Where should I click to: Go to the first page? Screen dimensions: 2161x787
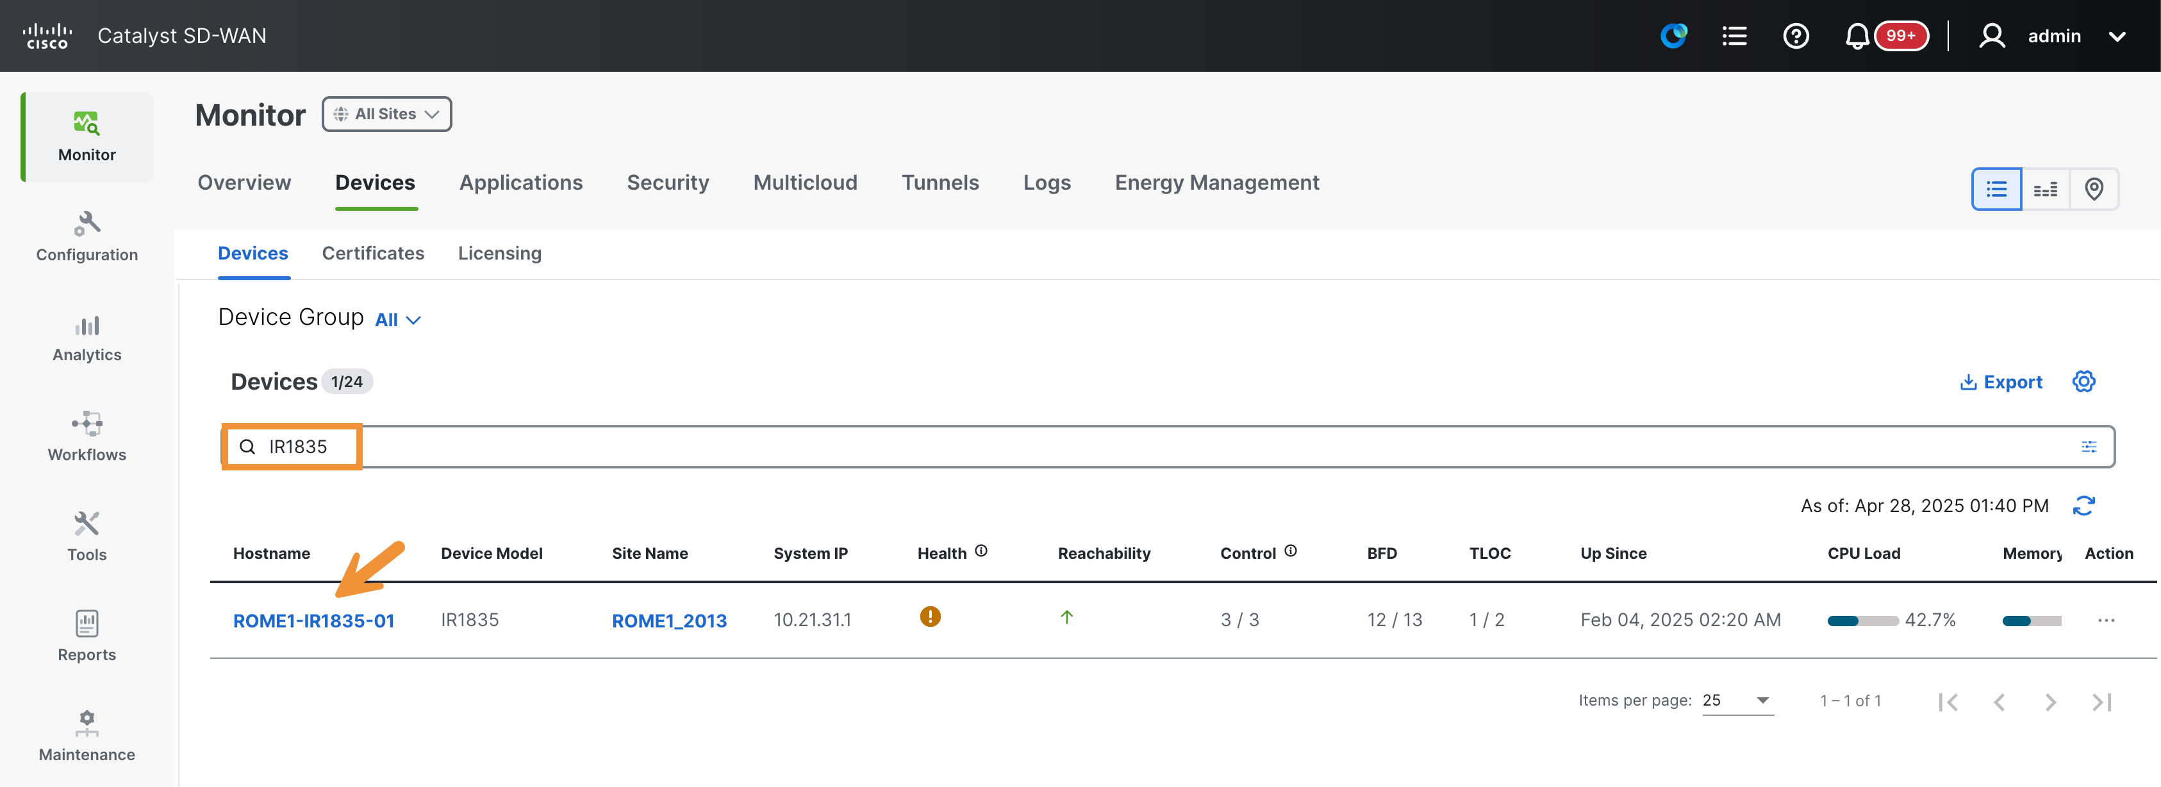tap(1948, 702)
